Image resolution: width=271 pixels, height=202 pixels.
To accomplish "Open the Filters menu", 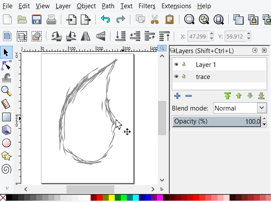I will [x=147, y=6].
